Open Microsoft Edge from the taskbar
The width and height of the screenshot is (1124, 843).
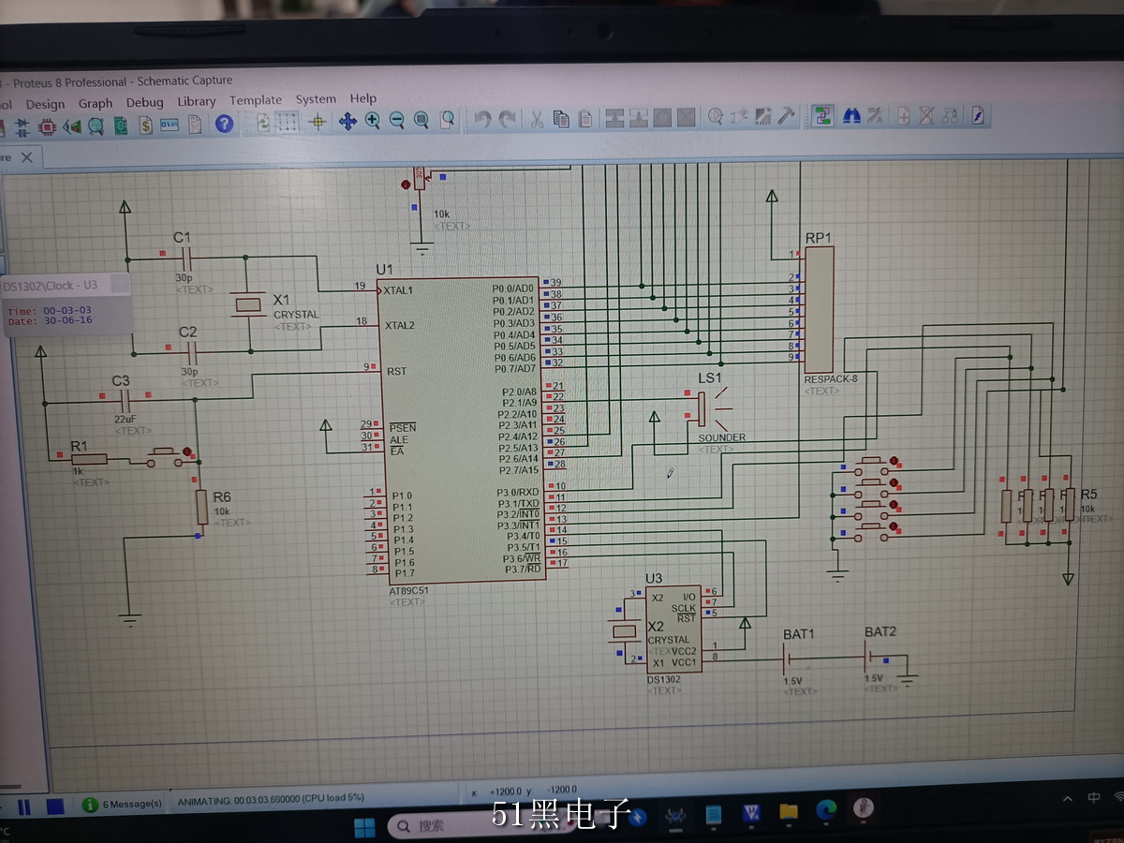(825, 809)
